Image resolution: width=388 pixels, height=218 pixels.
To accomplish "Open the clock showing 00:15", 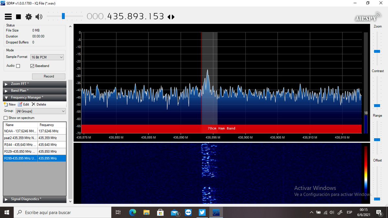I will click(363, 213).
